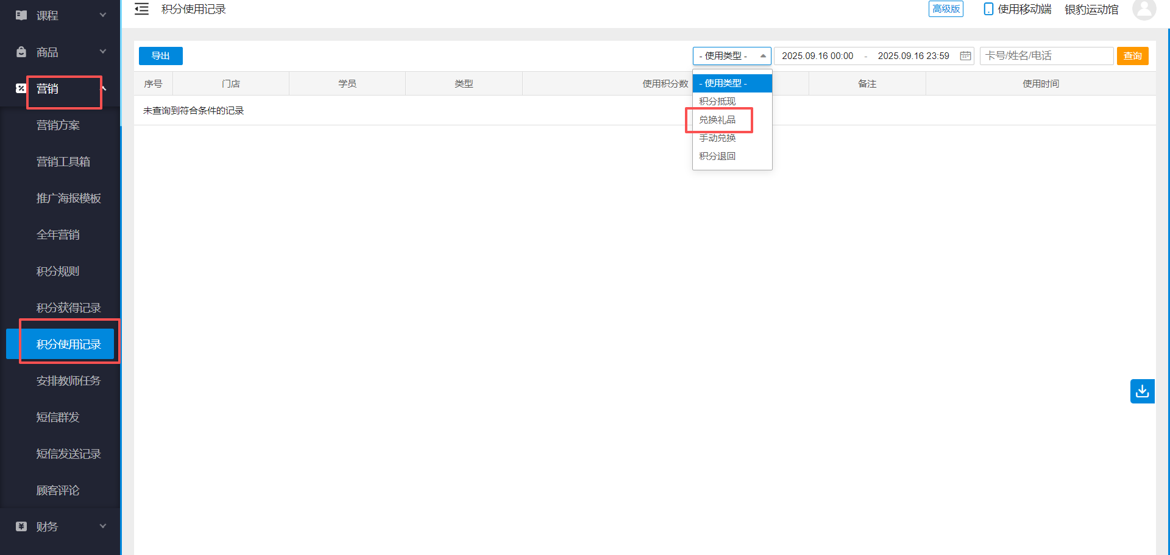Click the mobile phone icon for 使用移动端

988,9
